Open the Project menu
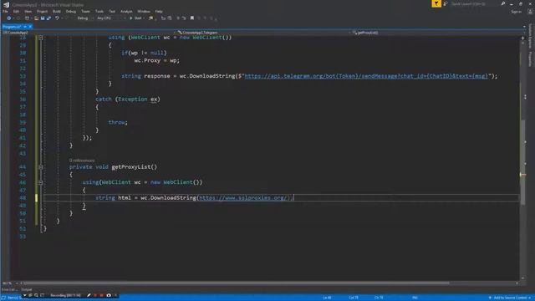Image resolution: width=535 pixels, height=301 pixels. point(43,12)
